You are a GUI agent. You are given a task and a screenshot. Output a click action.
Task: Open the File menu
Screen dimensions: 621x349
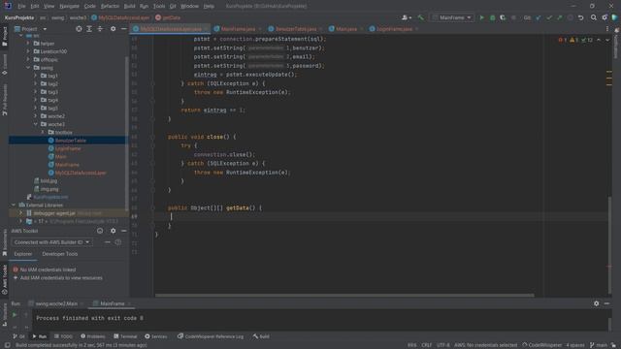pos(21,7)
